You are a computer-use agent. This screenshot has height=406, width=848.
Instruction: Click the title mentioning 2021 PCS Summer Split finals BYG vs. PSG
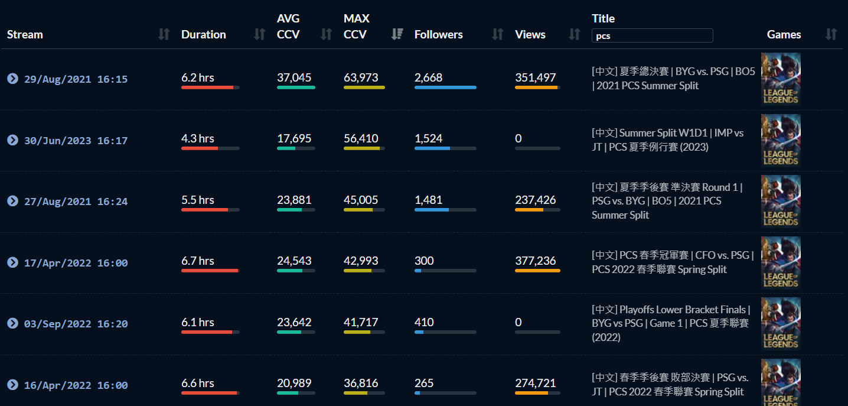coord(673,79)
